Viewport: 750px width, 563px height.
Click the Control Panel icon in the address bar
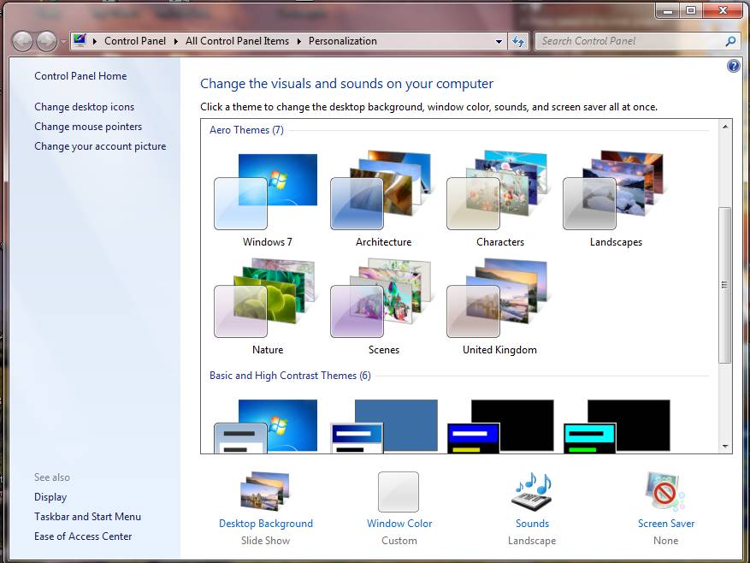[80, 40]
